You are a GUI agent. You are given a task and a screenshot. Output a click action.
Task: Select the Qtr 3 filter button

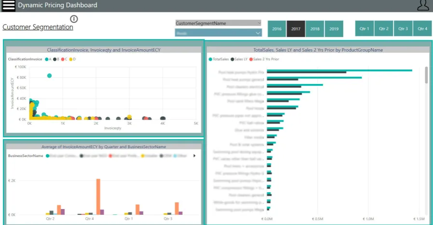click(x=403, y=28)
